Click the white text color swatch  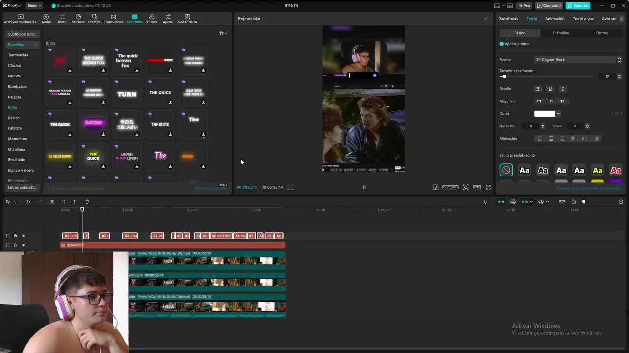[544, 114]
